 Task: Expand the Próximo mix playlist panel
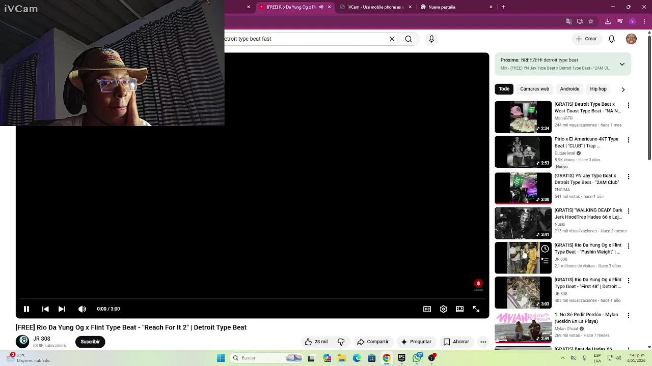coord(622,64)
